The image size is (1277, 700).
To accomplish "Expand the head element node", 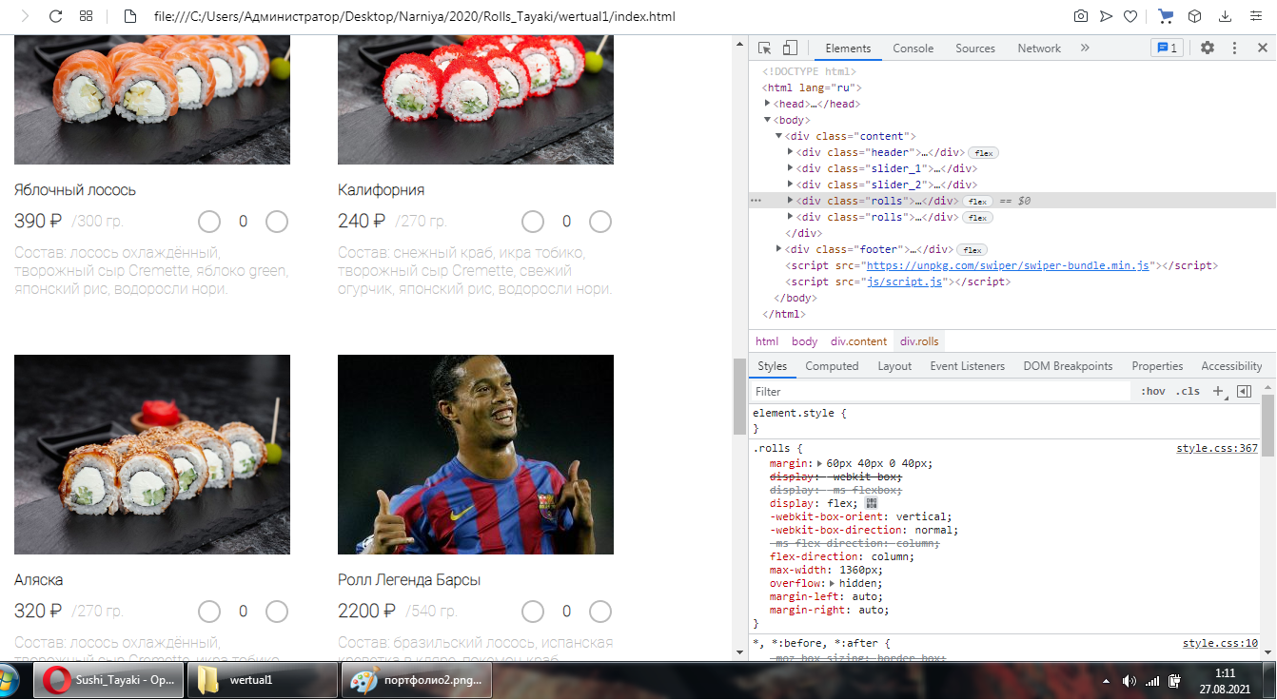I will pos(768,104).
